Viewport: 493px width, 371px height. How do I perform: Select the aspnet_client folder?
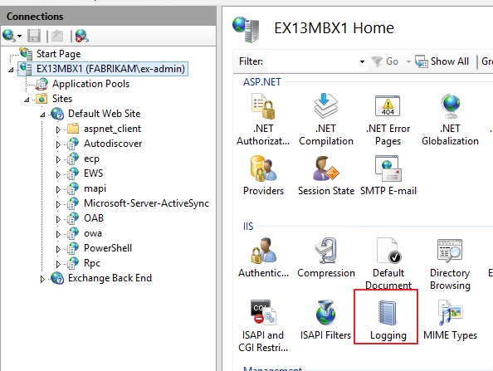[x=112, y=129]
